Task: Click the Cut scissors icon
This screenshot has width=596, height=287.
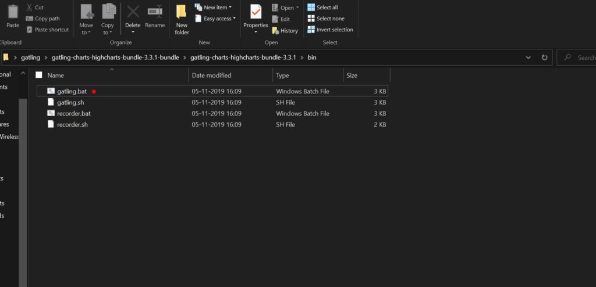Action: [x=29, y=7]
